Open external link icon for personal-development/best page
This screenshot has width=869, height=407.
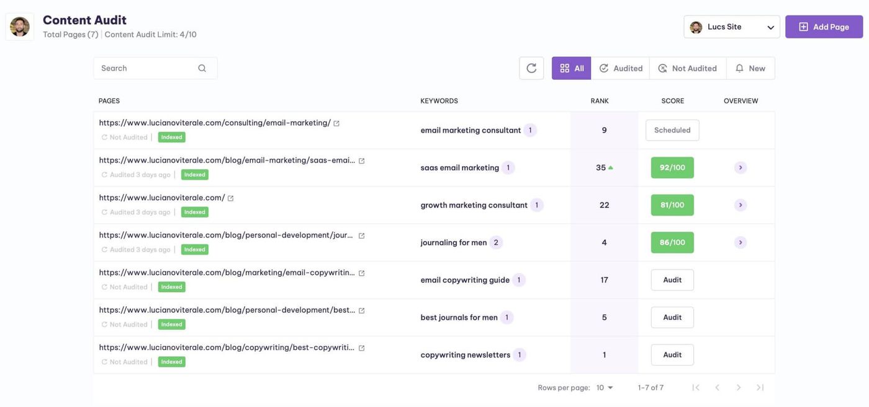coord(361,311)
